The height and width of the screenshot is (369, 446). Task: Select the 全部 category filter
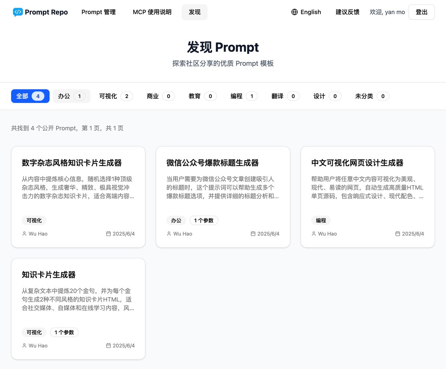pos(30,96)
